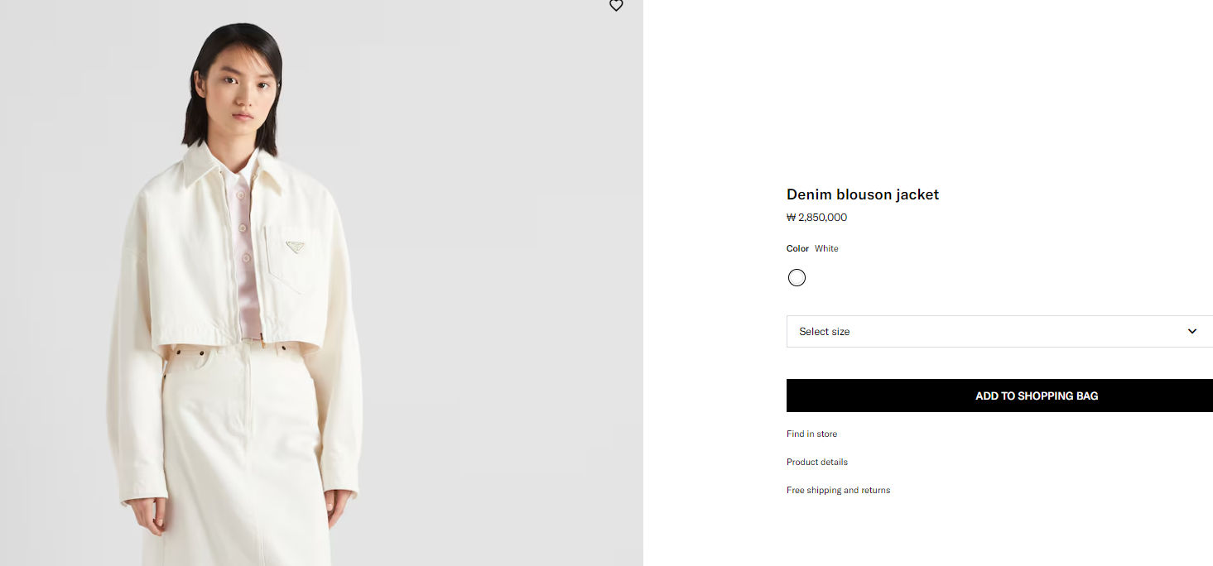
Task: Save jacket to wishlist with heart icon
Action: coord(616,6)
